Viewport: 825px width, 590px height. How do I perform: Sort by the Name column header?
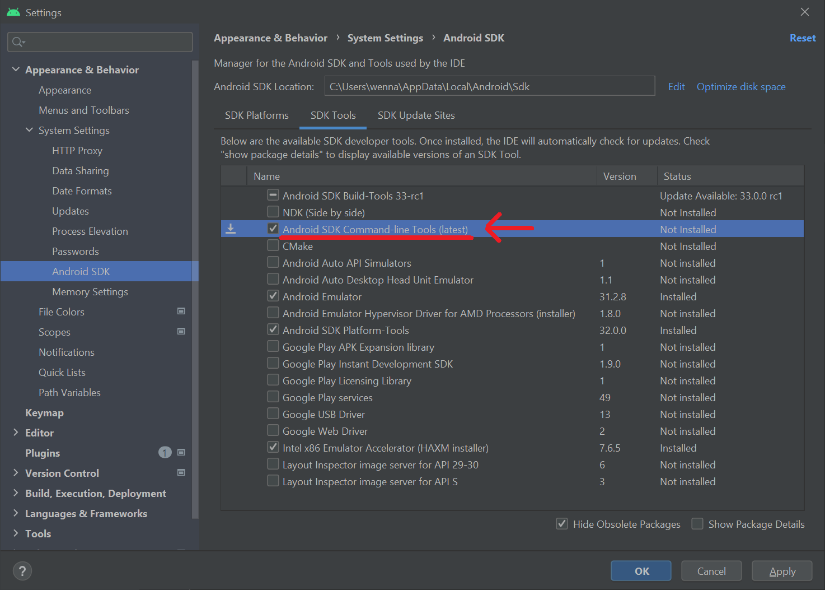(x=422, y=176)
